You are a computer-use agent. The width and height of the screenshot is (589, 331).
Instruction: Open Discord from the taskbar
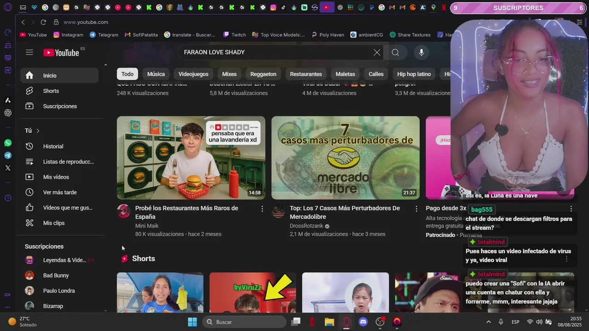pos(363,322)
